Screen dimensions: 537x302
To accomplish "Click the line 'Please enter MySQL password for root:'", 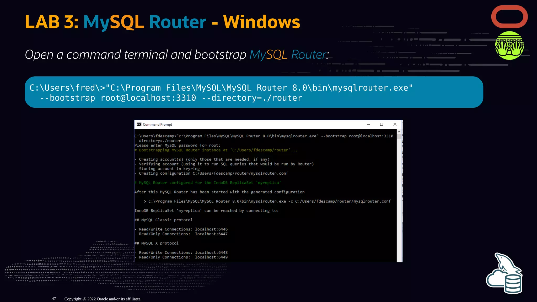I will pos(178,145).
